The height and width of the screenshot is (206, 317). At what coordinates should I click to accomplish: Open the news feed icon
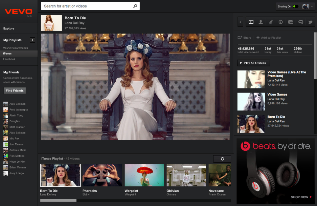point(291,22)
